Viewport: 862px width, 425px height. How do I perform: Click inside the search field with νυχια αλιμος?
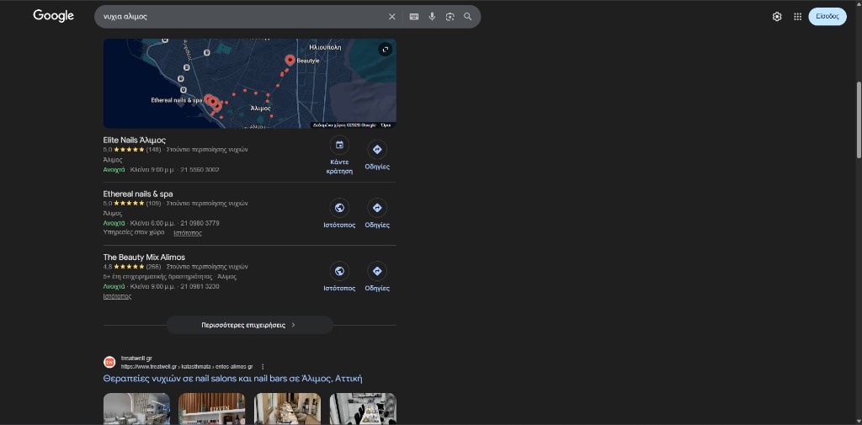242,17
